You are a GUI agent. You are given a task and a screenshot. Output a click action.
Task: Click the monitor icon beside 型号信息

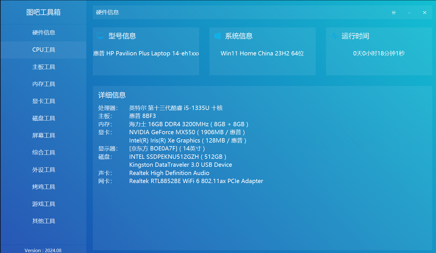(100, 36)
